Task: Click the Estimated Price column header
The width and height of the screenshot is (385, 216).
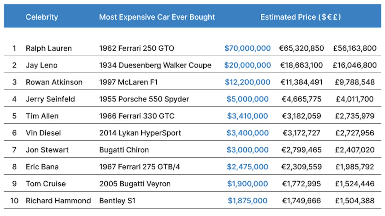Action: tap(300, 17)
